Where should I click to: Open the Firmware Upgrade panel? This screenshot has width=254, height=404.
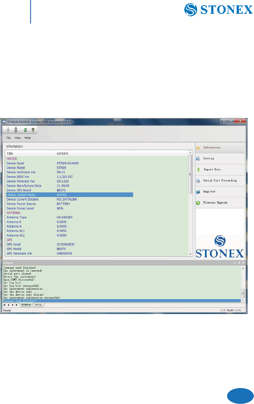(x=220, y=203)
